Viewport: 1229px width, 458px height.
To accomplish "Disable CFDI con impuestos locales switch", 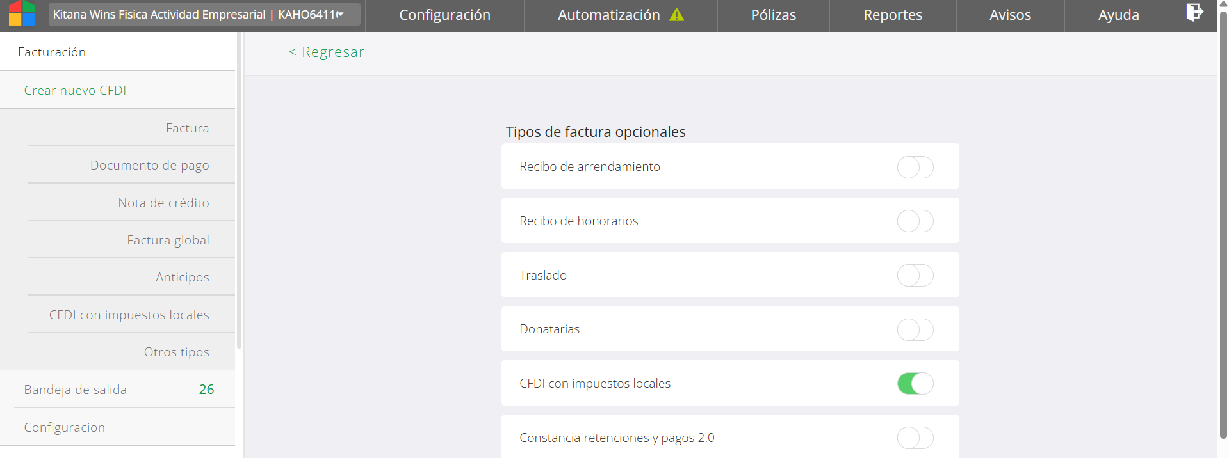I will pyautogui.click(x=915, y=384).
